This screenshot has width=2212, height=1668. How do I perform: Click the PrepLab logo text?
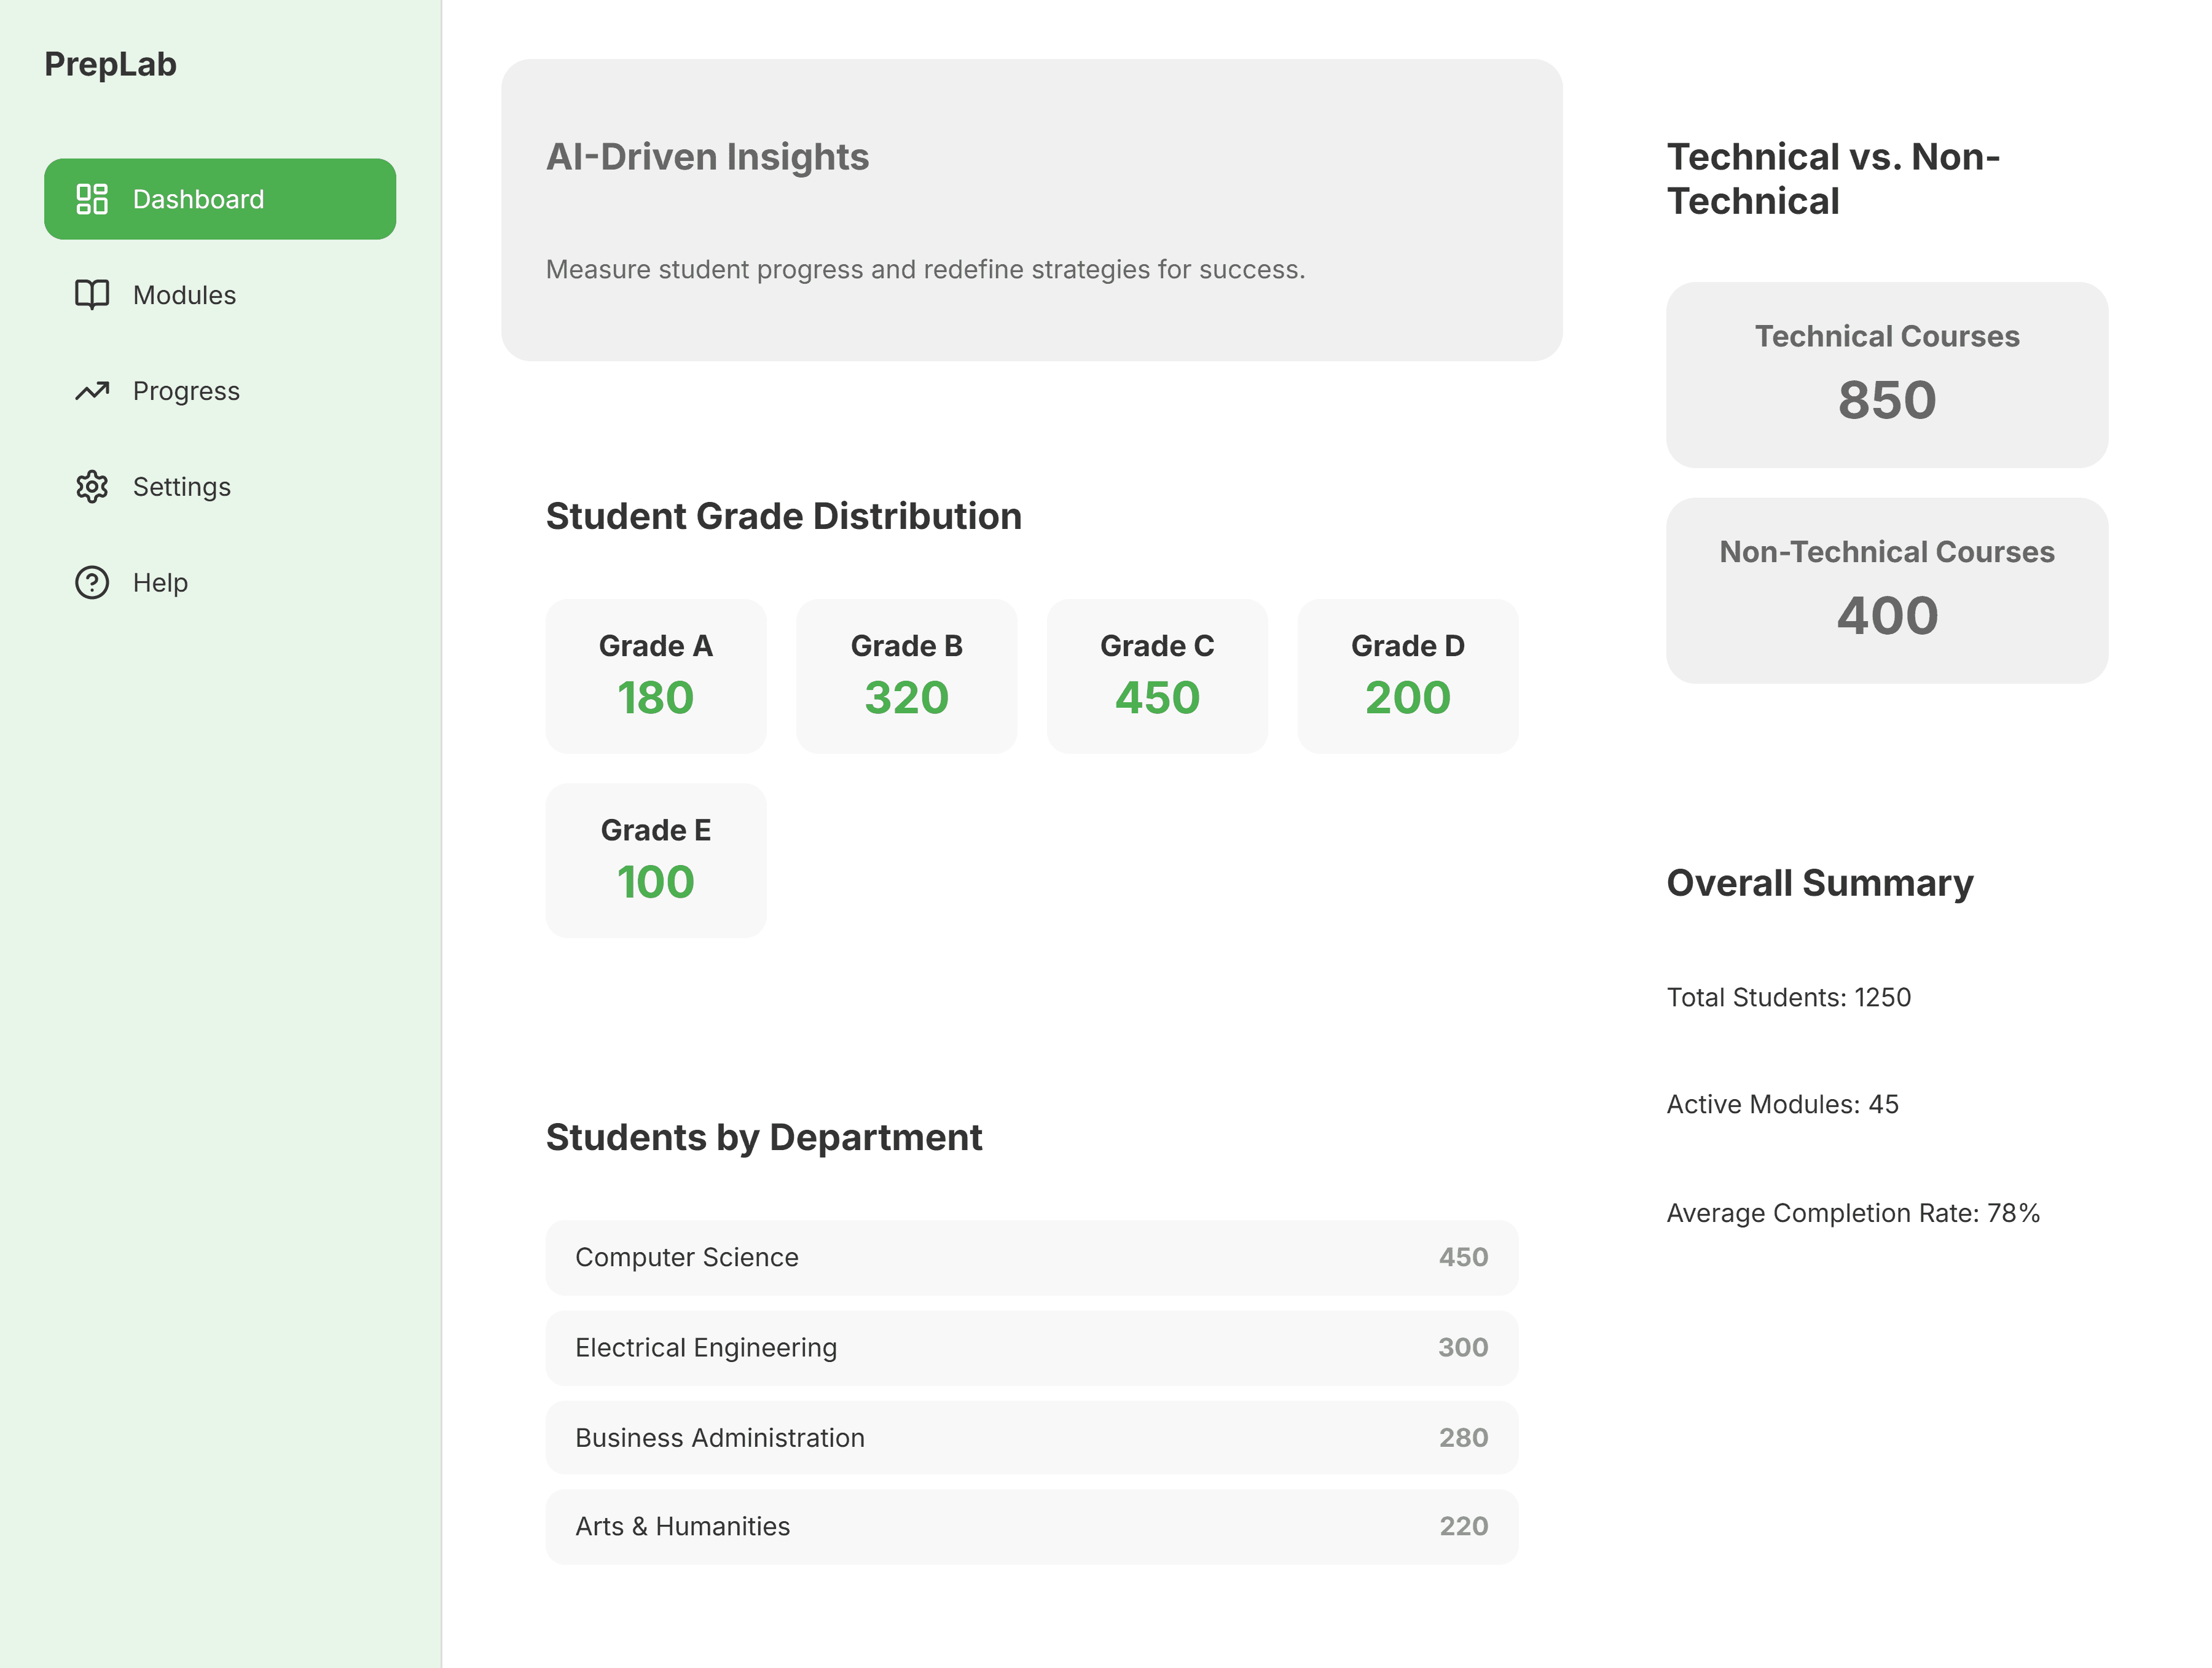(110, 64)
